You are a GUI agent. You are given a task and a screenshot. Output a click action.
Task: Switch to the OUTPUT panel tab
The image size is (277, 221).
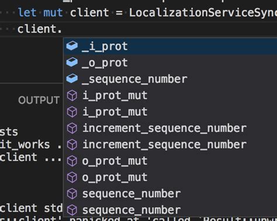[x=39, y=101]
